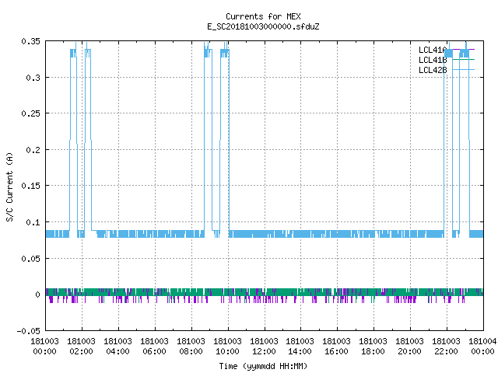Click the 181004 00:00 x-axis label
The width and height of the screenshot is (498, 373).
click(x=482, y=347)
